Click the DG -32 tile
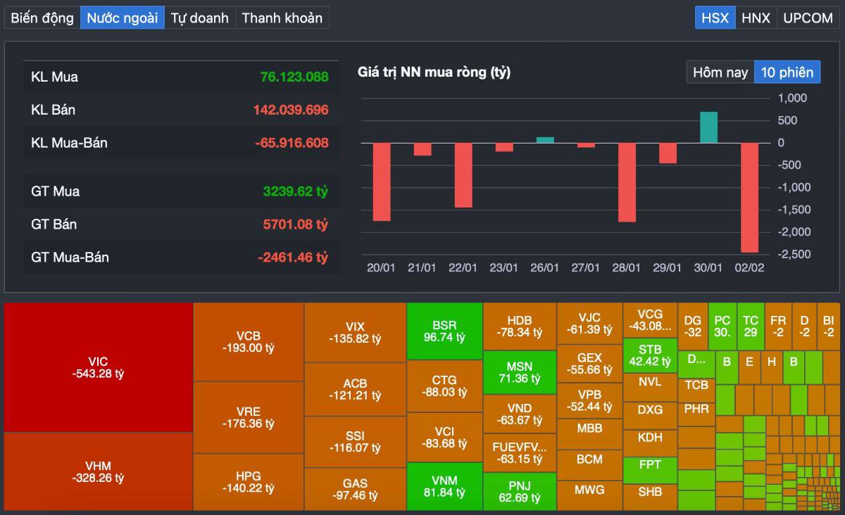 point(693,326)
